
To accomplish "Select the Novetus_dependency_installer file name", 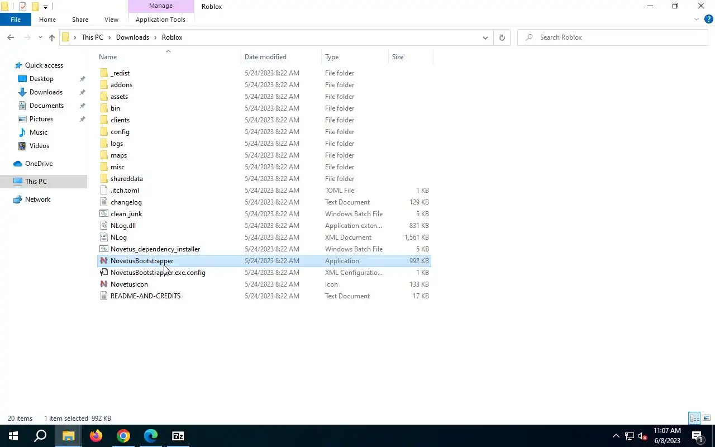I will [155, 249].
